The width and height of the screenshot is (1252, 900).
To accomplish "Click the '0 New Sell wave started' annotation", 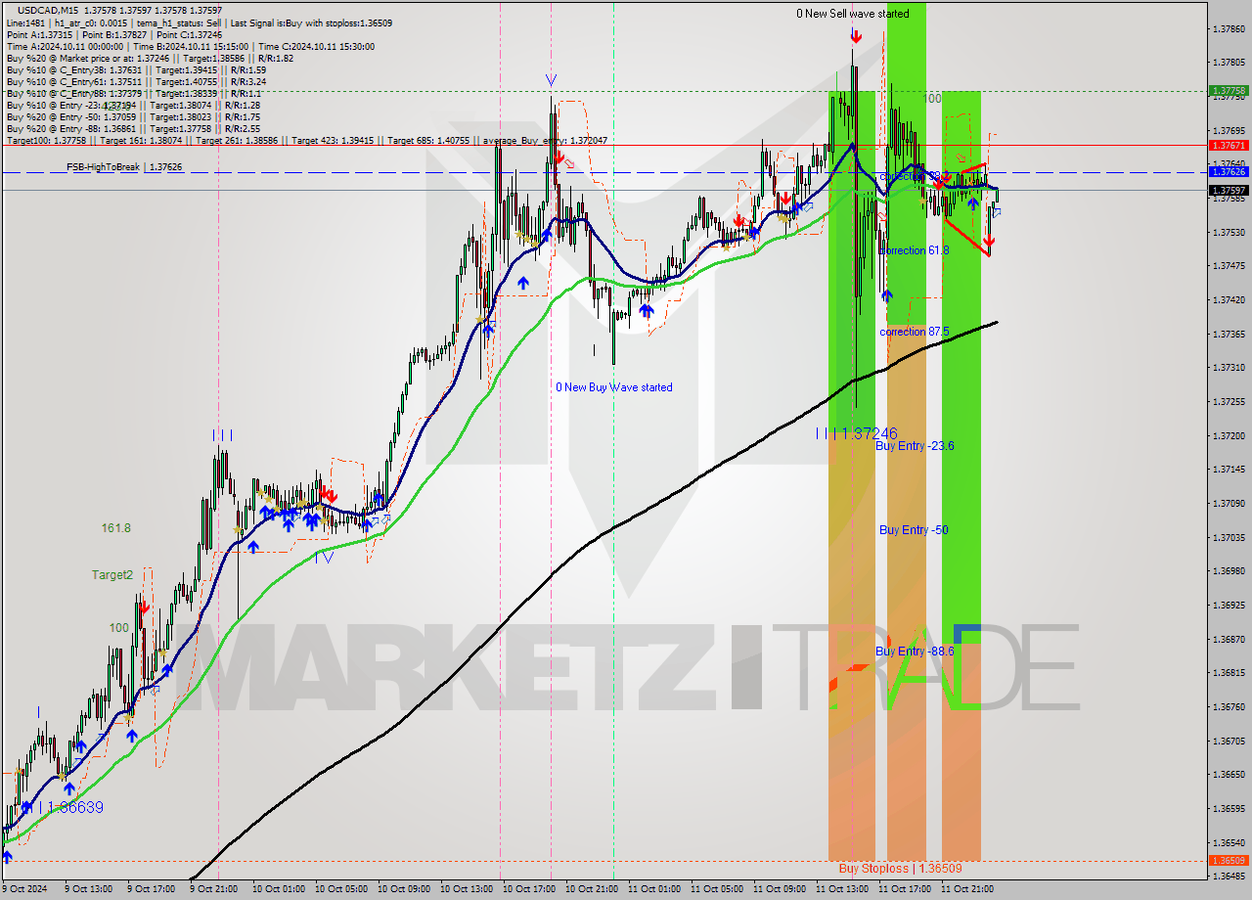I will point(853,14).
